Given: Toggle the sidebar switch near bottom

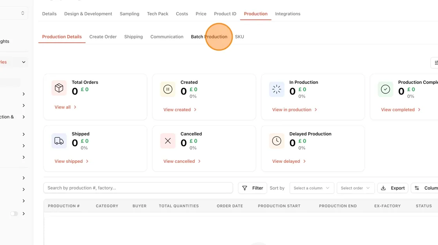Looking at the screenshot, I should 14,214.
